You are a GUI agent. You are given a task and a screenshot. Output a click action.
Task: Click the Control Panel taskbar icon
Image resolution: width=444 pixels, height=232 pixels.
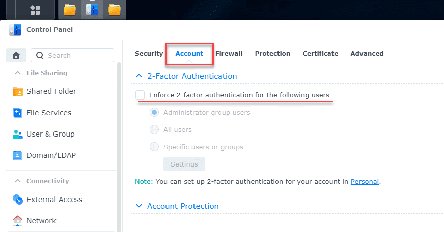92,10
